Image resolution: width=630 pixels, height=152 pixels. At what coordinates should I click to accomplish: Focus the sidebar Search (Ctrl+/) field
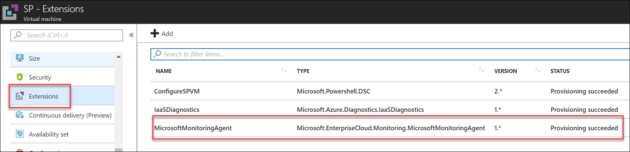67,35
